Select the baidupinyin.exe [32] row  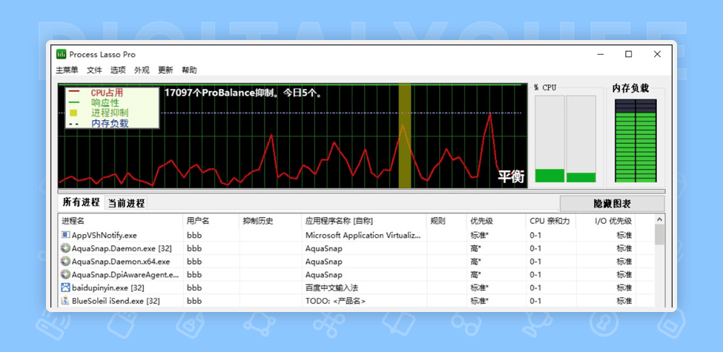pos(356,288)
